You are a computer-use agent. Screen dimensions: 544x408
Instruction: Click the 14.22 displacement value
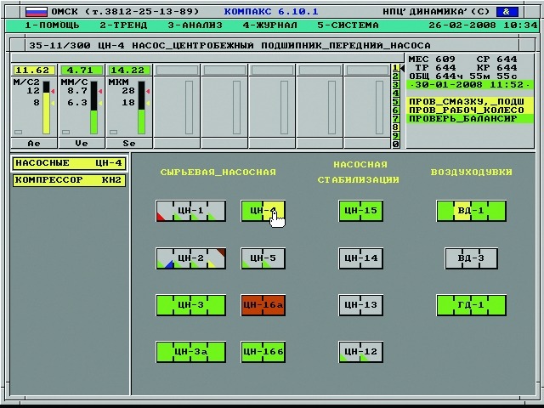pos(129,70)
